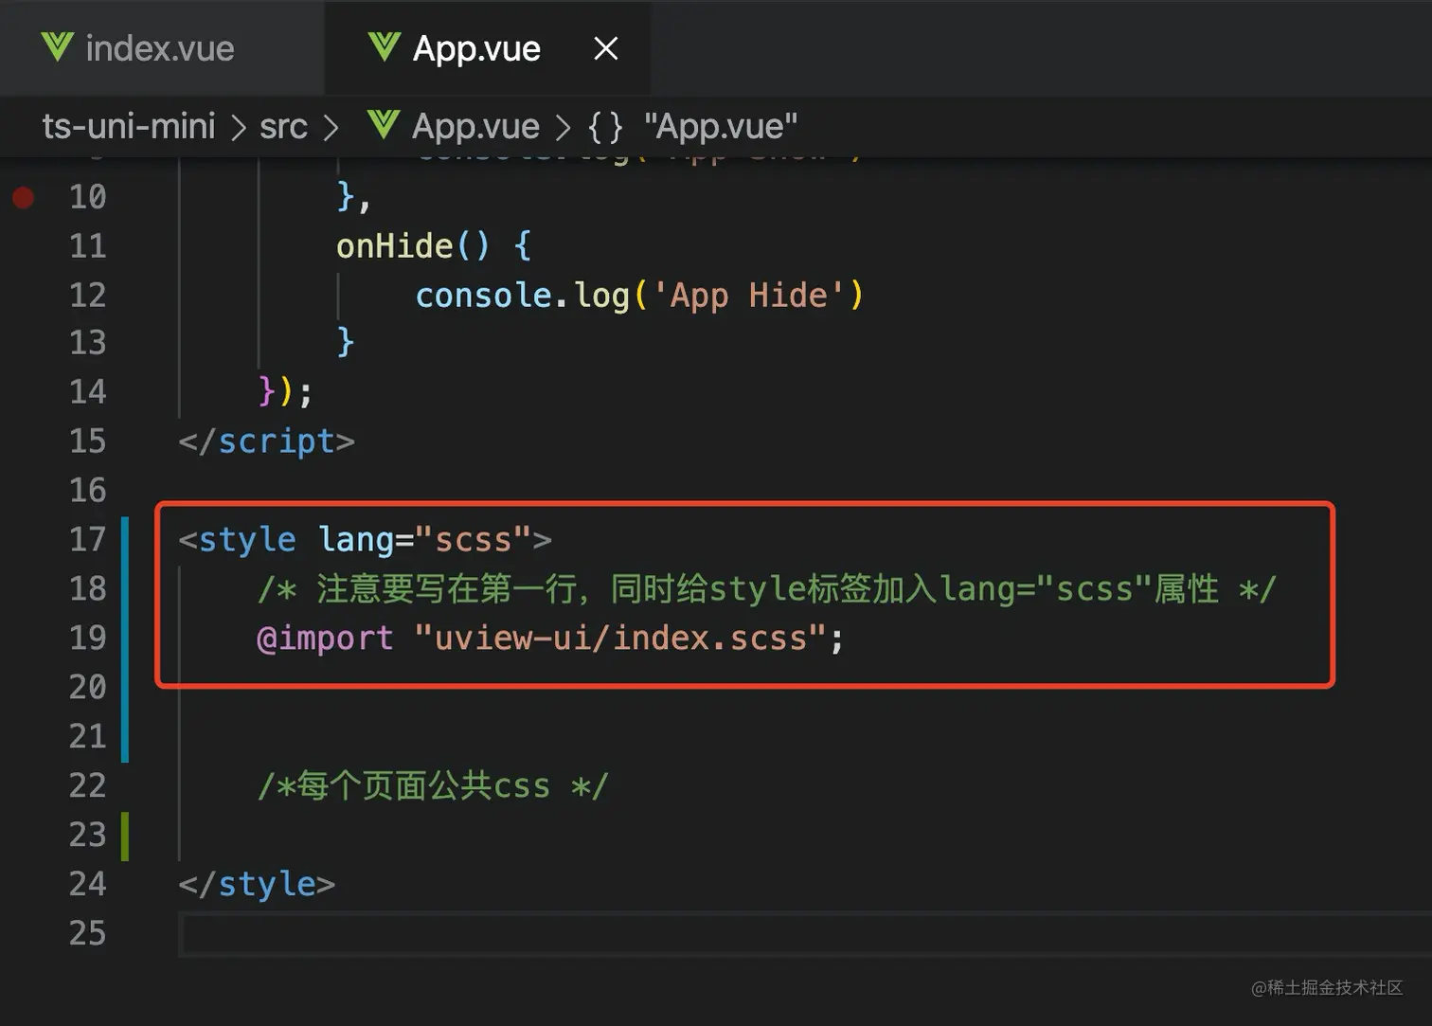Click the Vue icon on index.vue tab
Screen dimensions: 1432x1026
(58, 47)
